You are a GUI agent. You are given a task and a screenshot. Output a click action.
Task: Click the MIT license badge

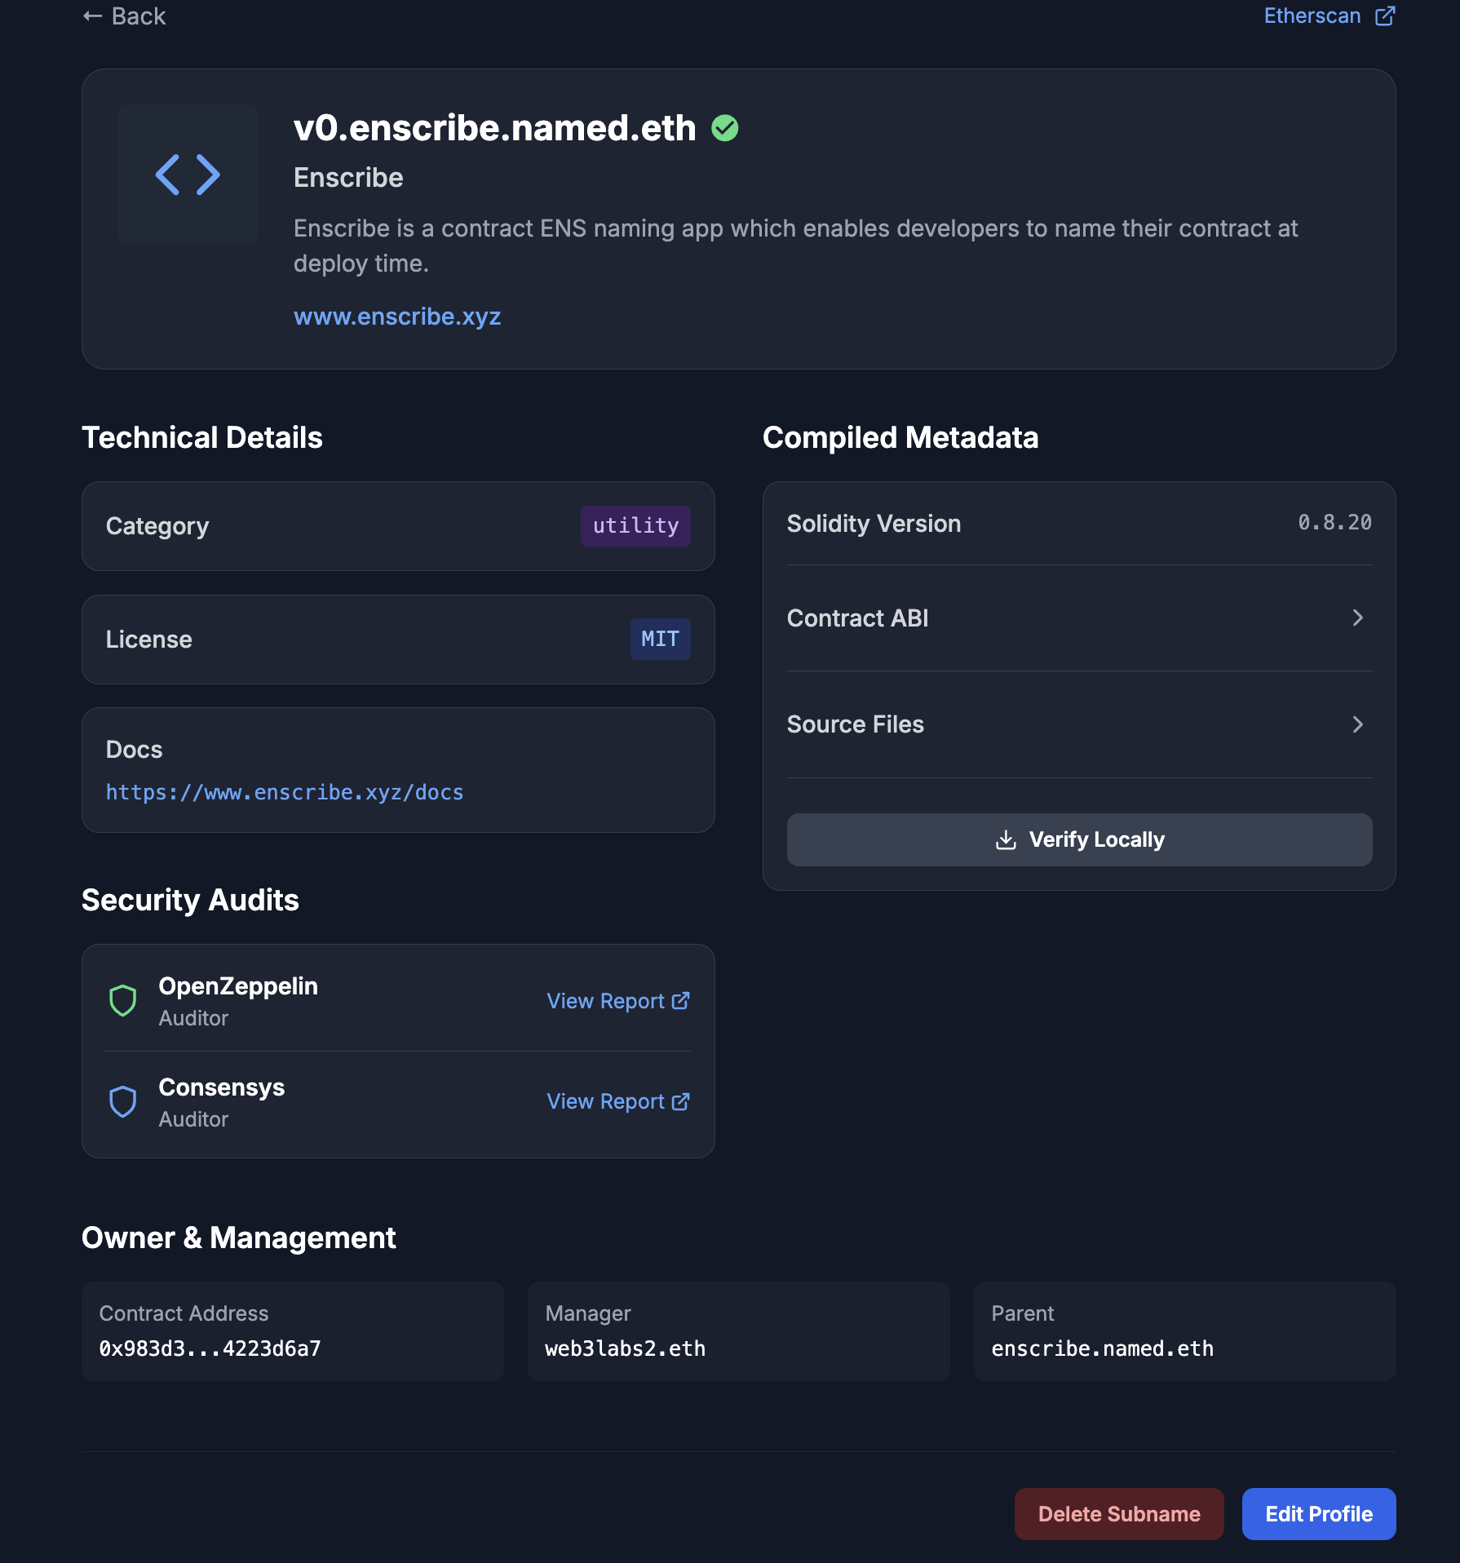click(660, 640)
